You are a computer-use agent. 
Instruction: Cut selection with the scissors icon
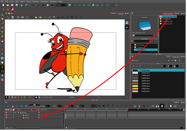coord(39,5)
